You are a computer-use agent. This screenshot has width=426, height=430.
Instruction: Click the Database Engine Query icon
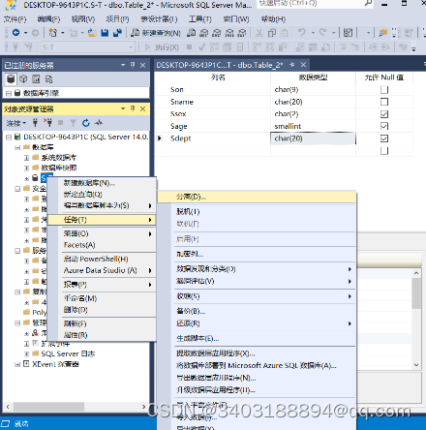click(192, 33)
